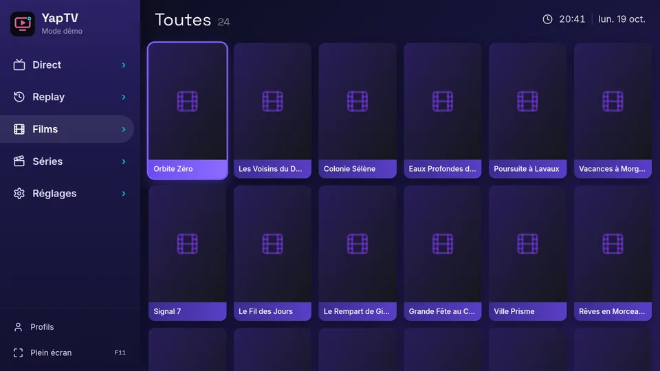Screen dimensions: 660x371
Task: Click the film icon on Signal 7 poster
Action: 187,244
